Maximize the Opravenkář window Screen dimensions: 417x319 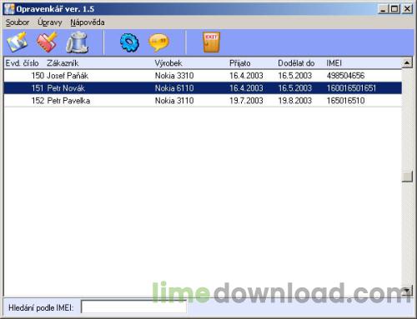tap(394, 9)
